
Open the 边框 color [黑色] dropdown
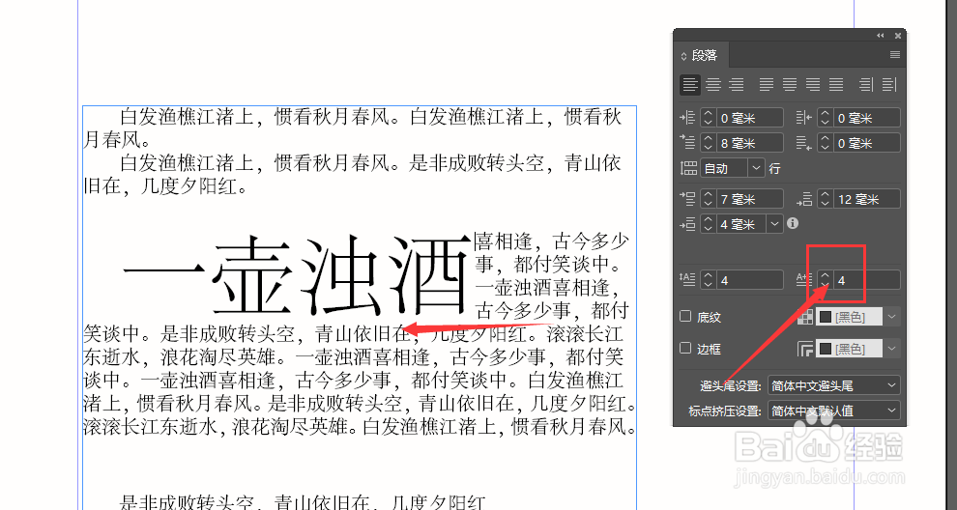click(x=891, y=349)
